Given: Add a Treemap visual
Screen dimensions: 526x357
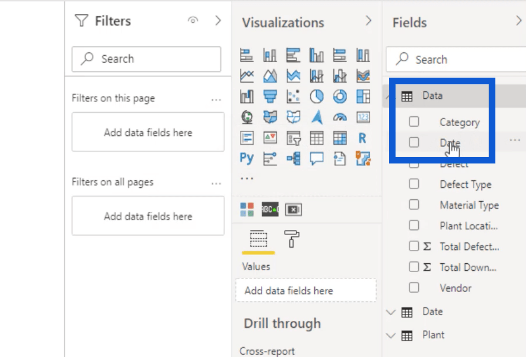Looking at the screenshot, I should tap(363, 96).
